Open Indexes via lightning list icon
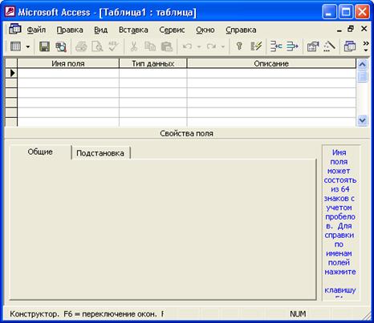 [x=256, y=46]
